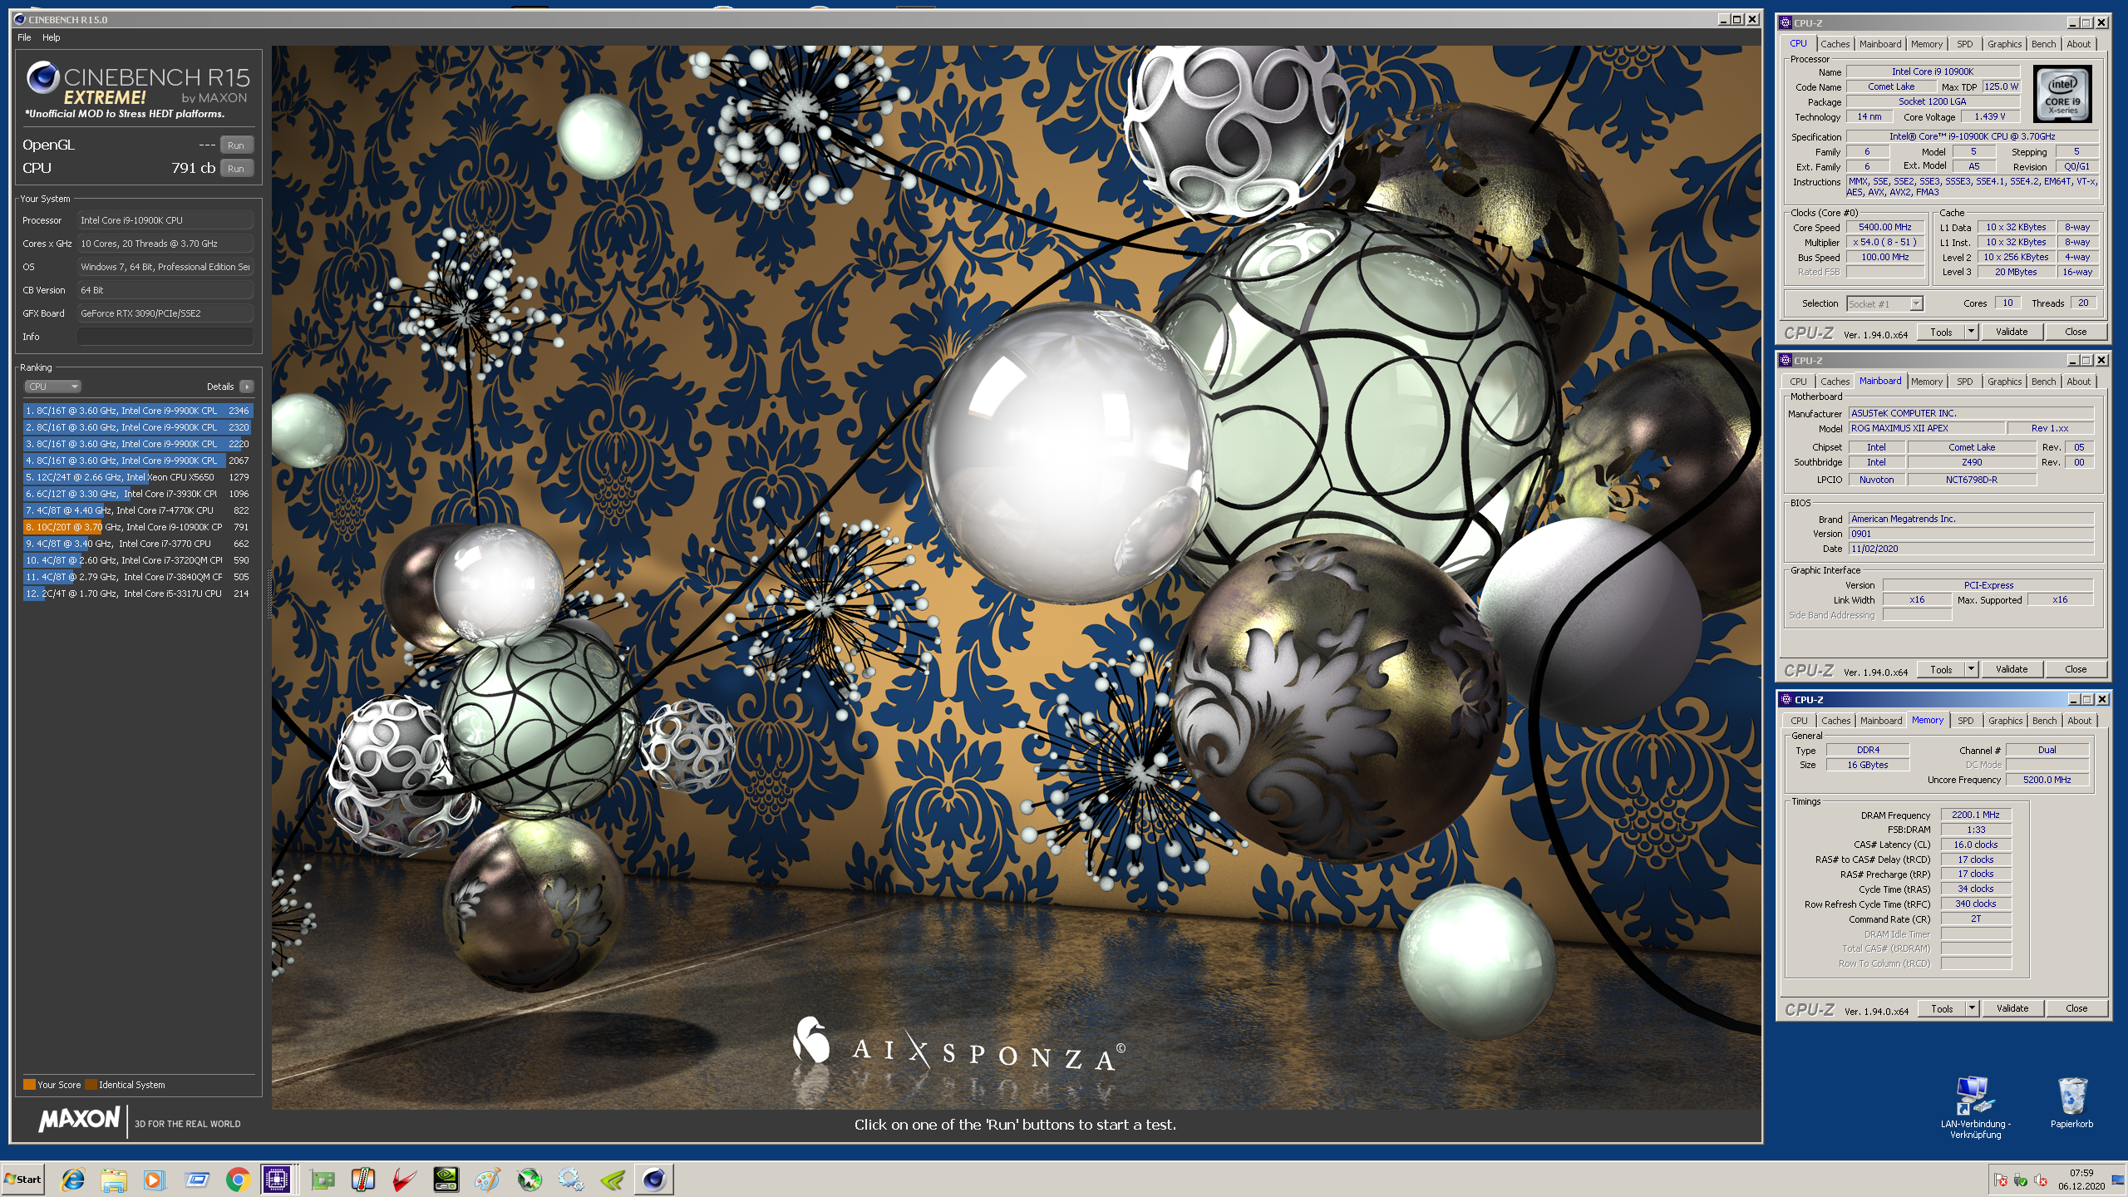The height and width of the screenshot is (1197, 2128).
Task: Open the gears settings icon in taskbar
Action: pos(571,1179)
